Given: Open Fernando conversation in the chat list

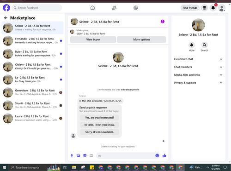Looking at the screenshot, I should tap(32, 41).
